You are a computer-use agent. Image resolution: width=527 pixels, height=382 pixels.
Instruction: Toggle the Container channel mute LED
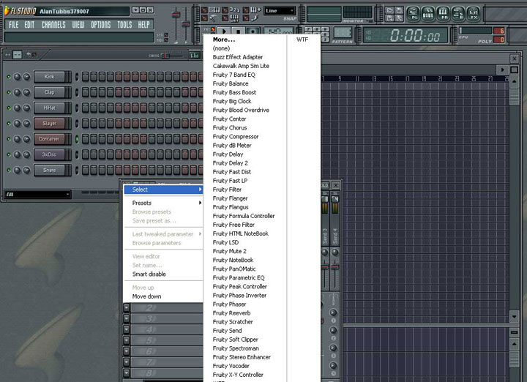pos(9,139)
